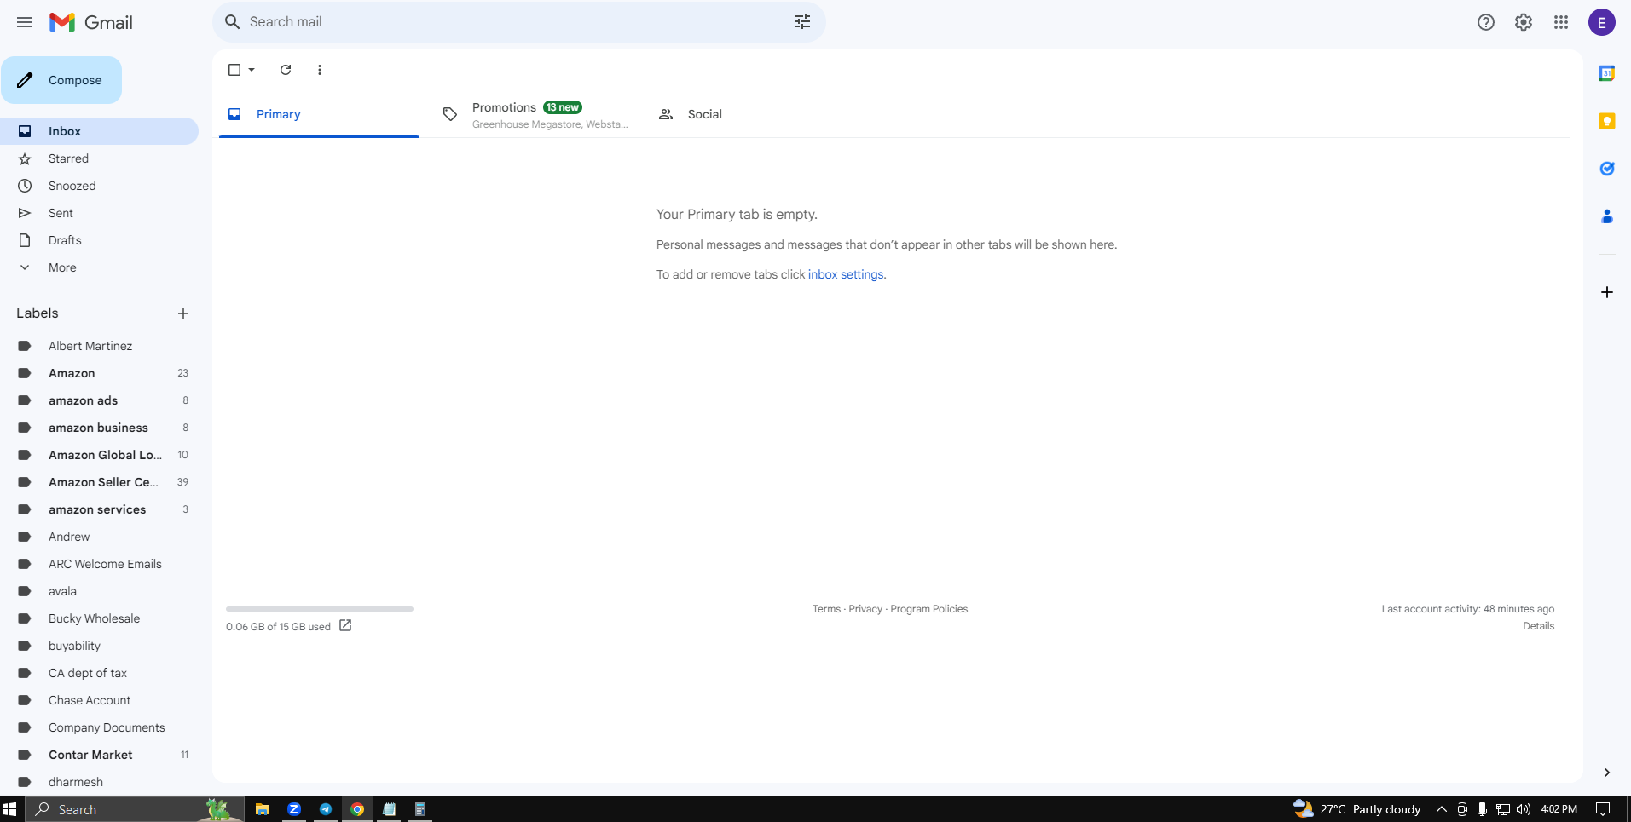1631x822 pixels.
Task: Click the Compose button
Action: pyautogui.click(x=61, y=80)
